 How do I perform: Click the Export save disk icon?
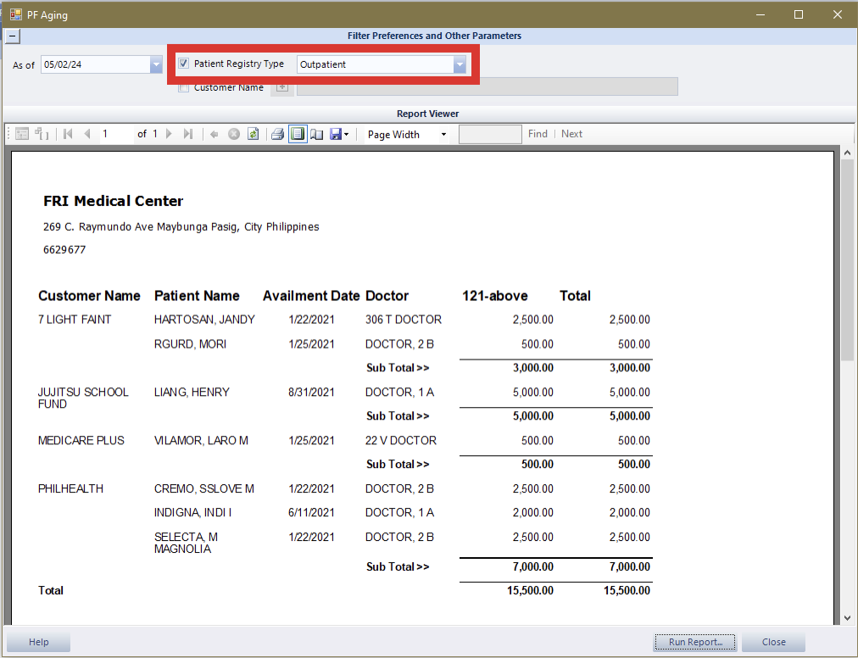point(337,134)
